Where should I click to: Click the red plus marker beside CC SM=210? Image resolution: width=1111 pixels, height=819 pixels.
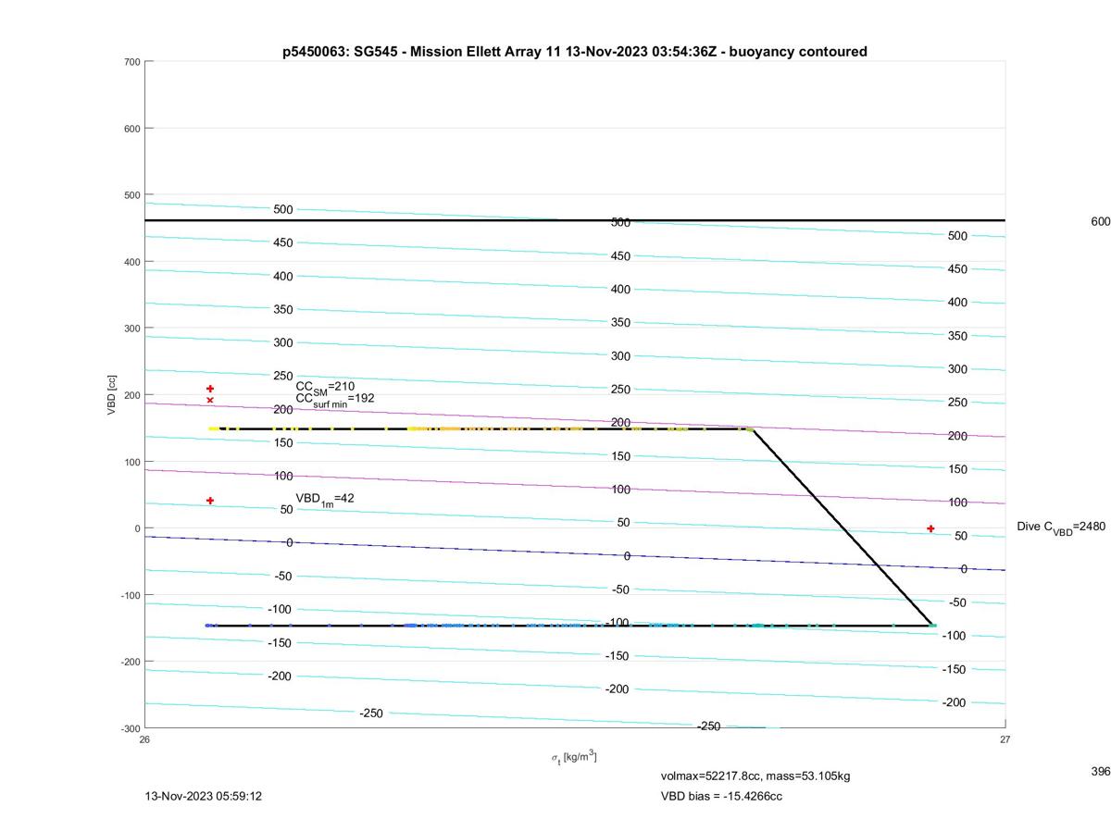tap(210, 389)
